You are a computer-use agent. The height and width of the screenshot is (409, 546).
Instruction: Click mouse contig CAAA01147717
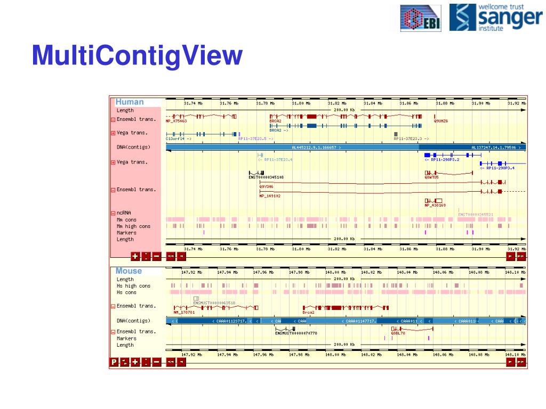coord(359,321)
